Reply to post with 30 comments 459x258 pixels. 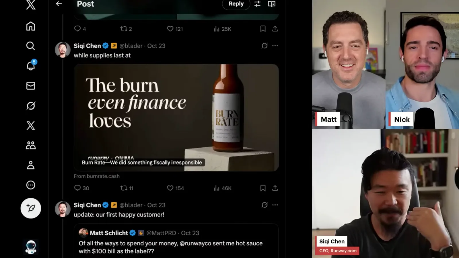82,188
